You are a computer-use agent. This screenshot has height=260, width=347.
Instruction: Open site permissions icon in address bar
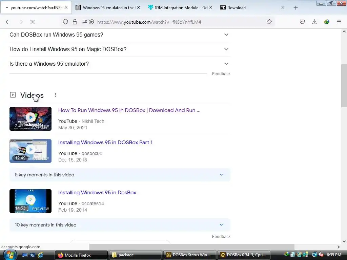tap(84, 22)
